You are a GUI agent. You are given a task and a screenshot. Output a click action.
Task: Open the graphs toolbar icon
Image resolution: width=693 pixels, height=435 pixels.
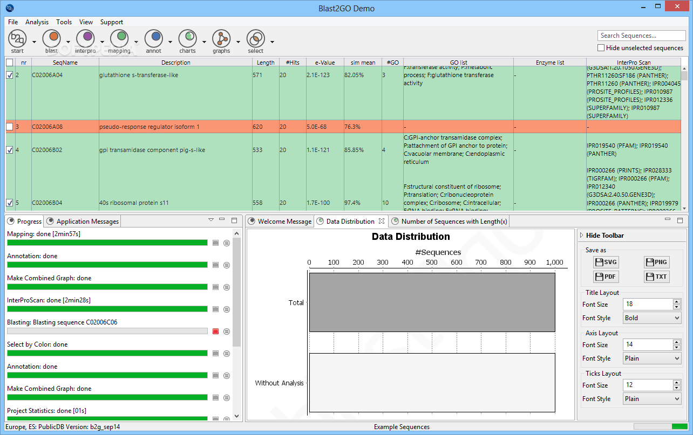tap(221, 39)
